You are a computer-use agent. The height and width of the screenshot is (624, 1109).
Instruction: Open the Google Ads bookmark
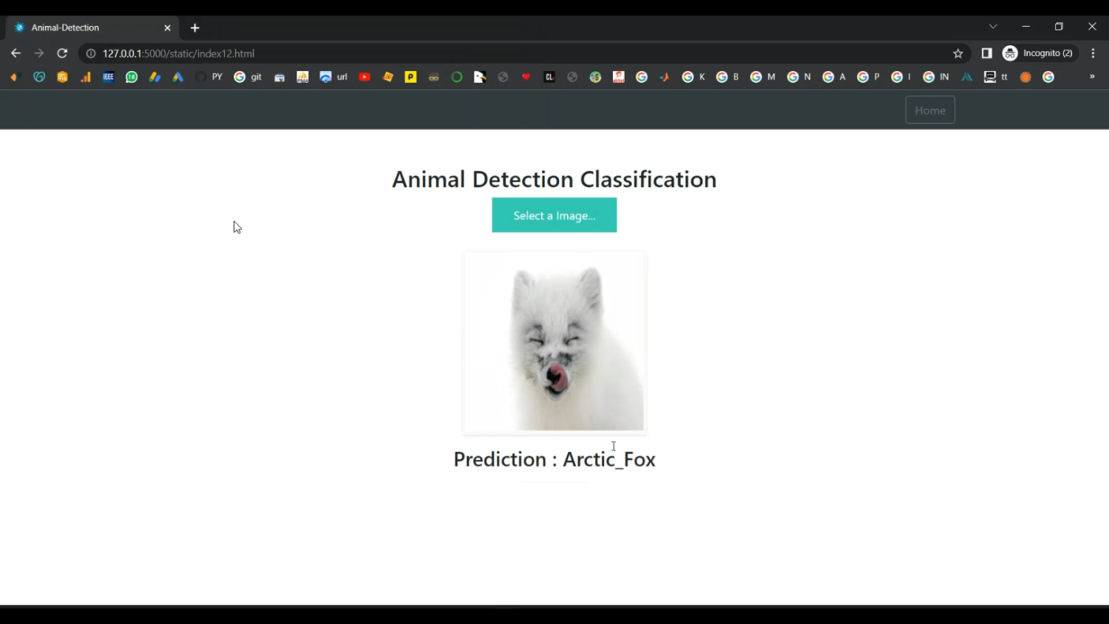tap(177, 77)
